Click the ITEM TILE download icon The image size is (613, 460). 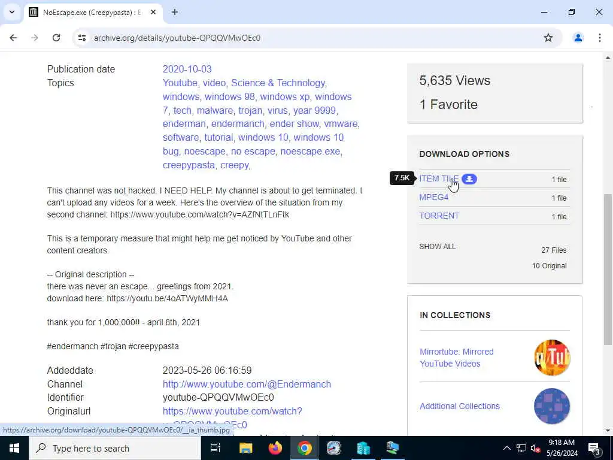click(469, 178)
